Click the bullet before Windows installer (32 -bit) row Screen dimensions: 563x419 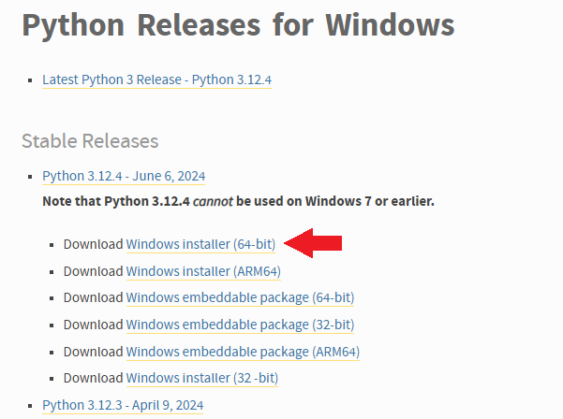pos(52,379)
